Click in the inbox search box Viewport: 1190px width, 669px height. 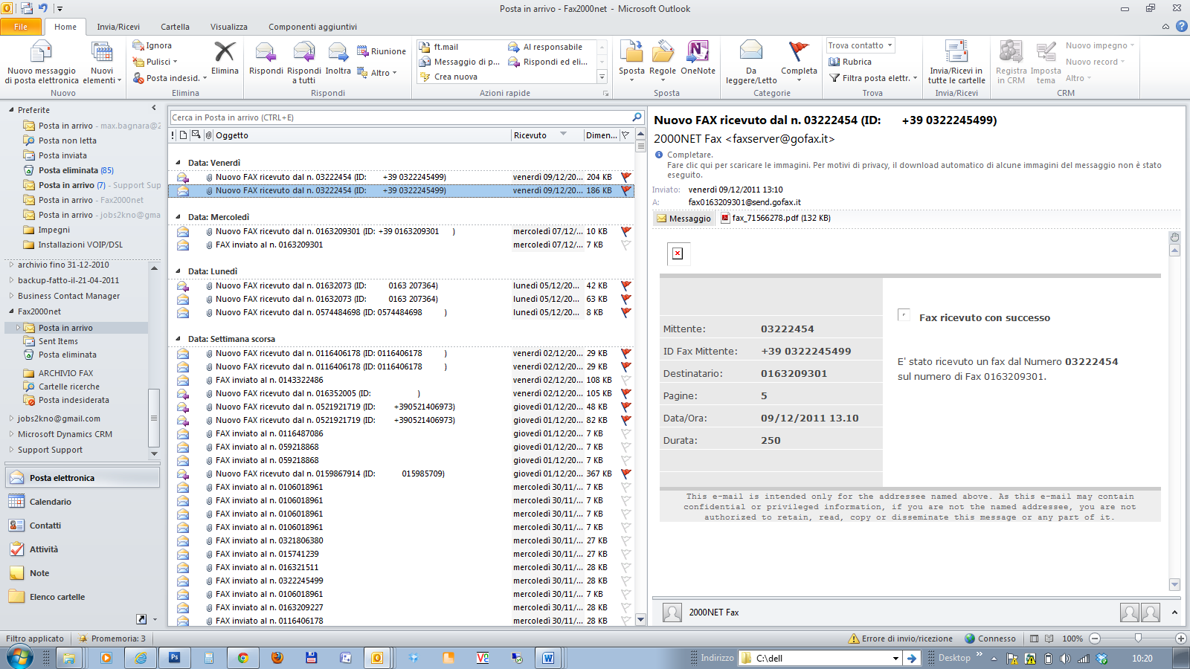point(399,117)
